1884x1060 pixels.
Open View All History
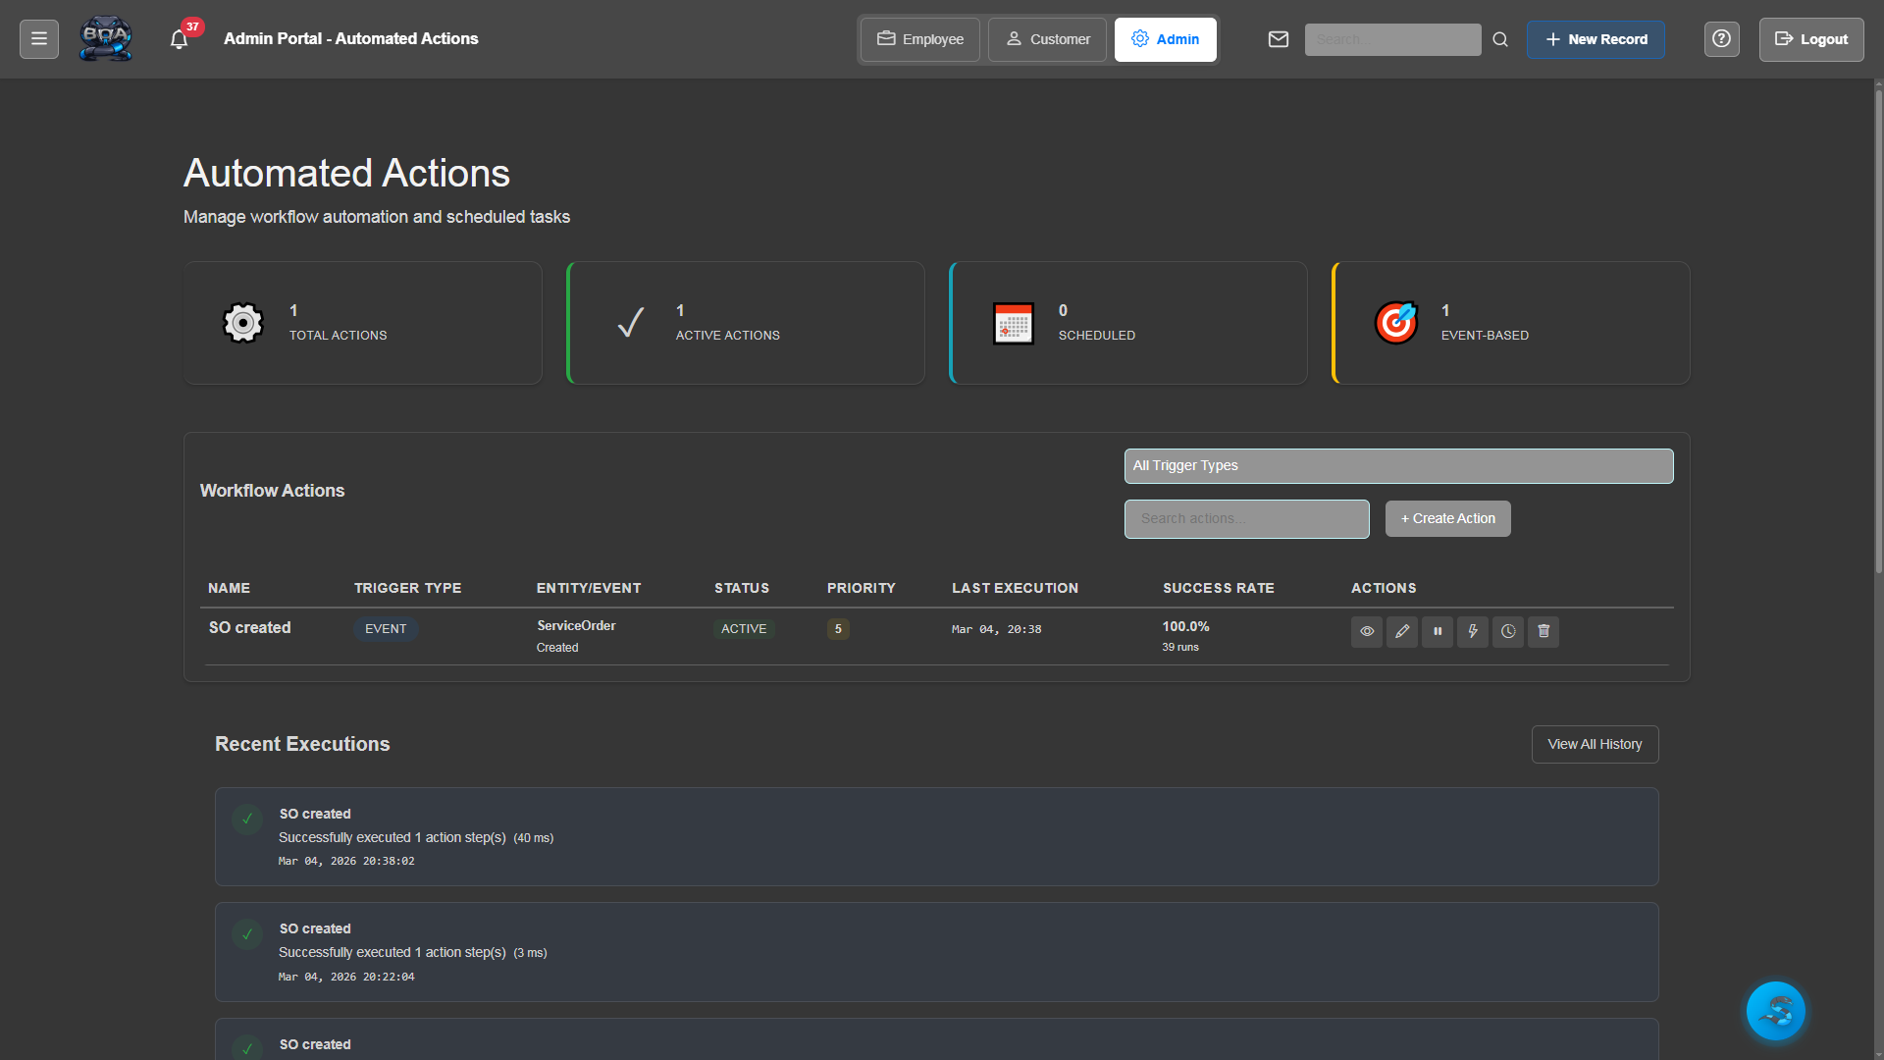1595,744
